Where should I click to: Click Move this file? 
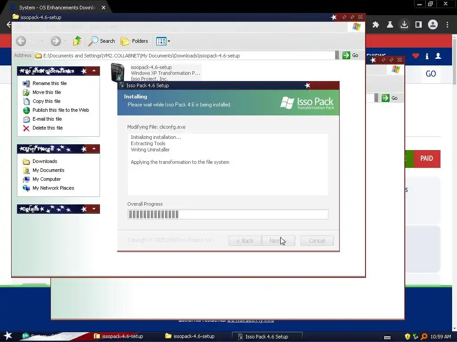coord(46,92)
